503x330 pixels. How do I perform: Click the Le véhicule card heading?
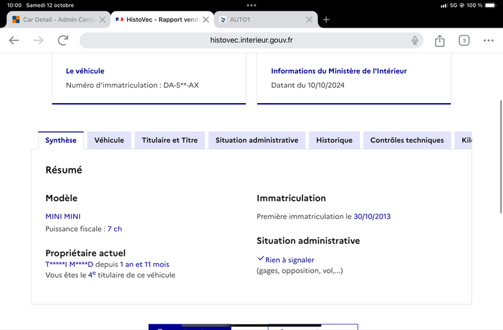pyautogui.click(x=85, y=71)
